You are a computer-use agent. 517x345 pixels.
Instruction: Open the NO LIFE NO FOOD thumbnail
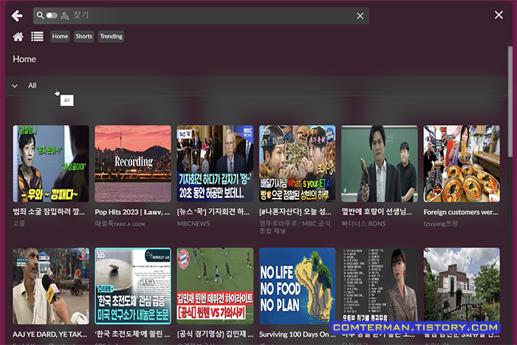point(297,286)
